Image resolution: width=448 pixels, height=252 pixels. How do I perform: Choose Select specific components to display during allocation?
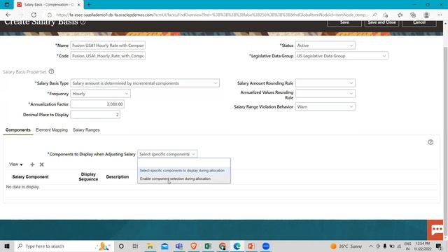coord(183,171)
